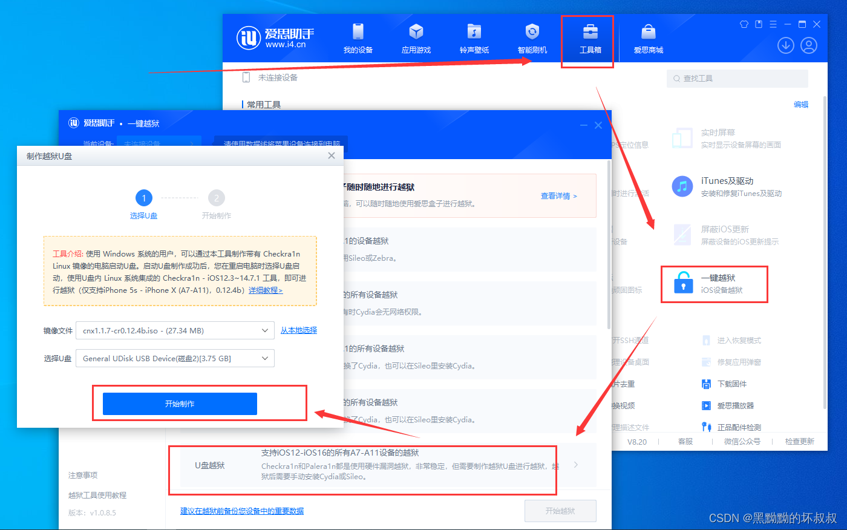The image size is (847, 530).
Task: Click the 未连接设备 phone icon
Action: [x=246, y=77]
